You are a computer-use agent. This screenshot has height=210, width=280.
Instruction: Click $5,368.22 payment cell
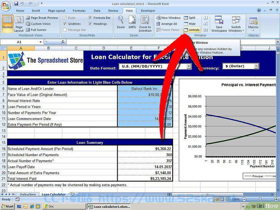pos(145,148)
